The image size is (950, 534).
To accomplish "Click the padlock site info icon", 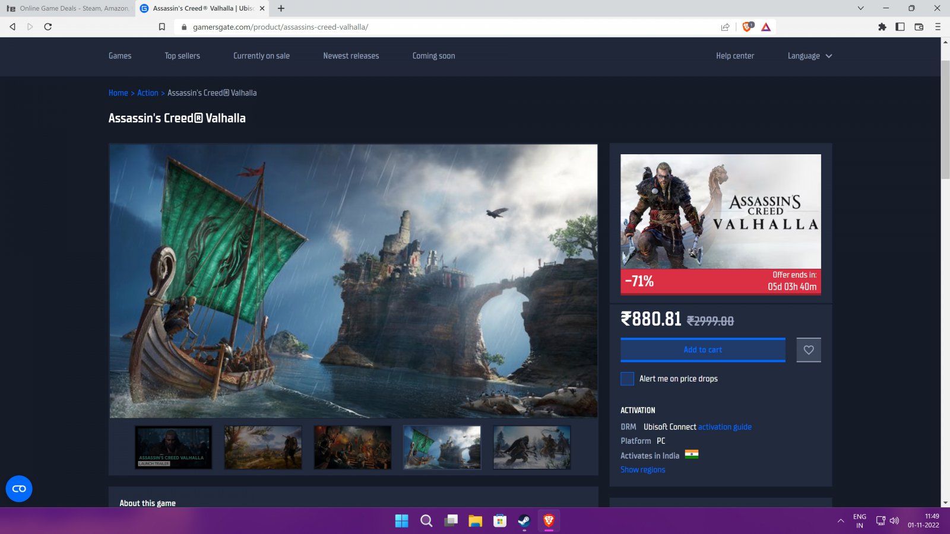I will point(184,27).
